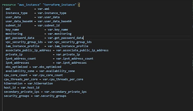Click the value var.ipv6_addresses
This screenshot has height=111, width=193.
tap(72, 63)
